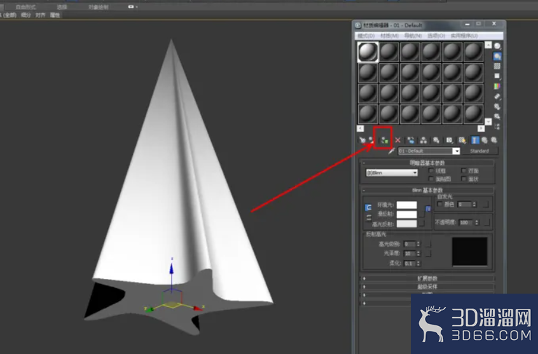The width and height of the screenshot is (538, 354).
Task: Collapse the Blinn 基本参数 rollout
Action: click(x=427, y=190)
